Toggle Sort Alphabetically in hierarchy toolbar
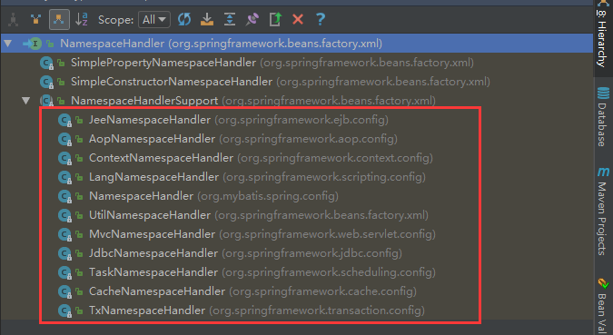 (x=82, y=19)
